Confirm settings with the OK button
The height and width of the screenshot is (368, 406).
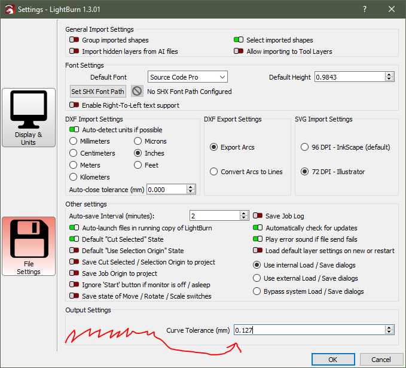click(x=333, y=360)
